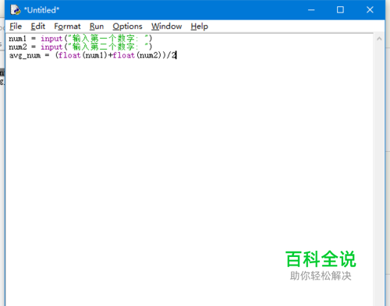Click the input keyword on the second line
This screenshot has height=306, width=390.
pos(51,47)
